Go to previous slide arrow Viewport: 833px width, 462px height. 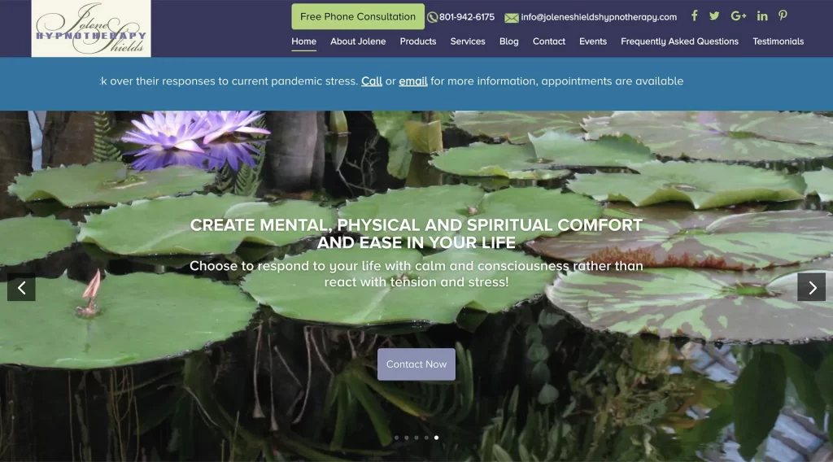pos(21,287)
